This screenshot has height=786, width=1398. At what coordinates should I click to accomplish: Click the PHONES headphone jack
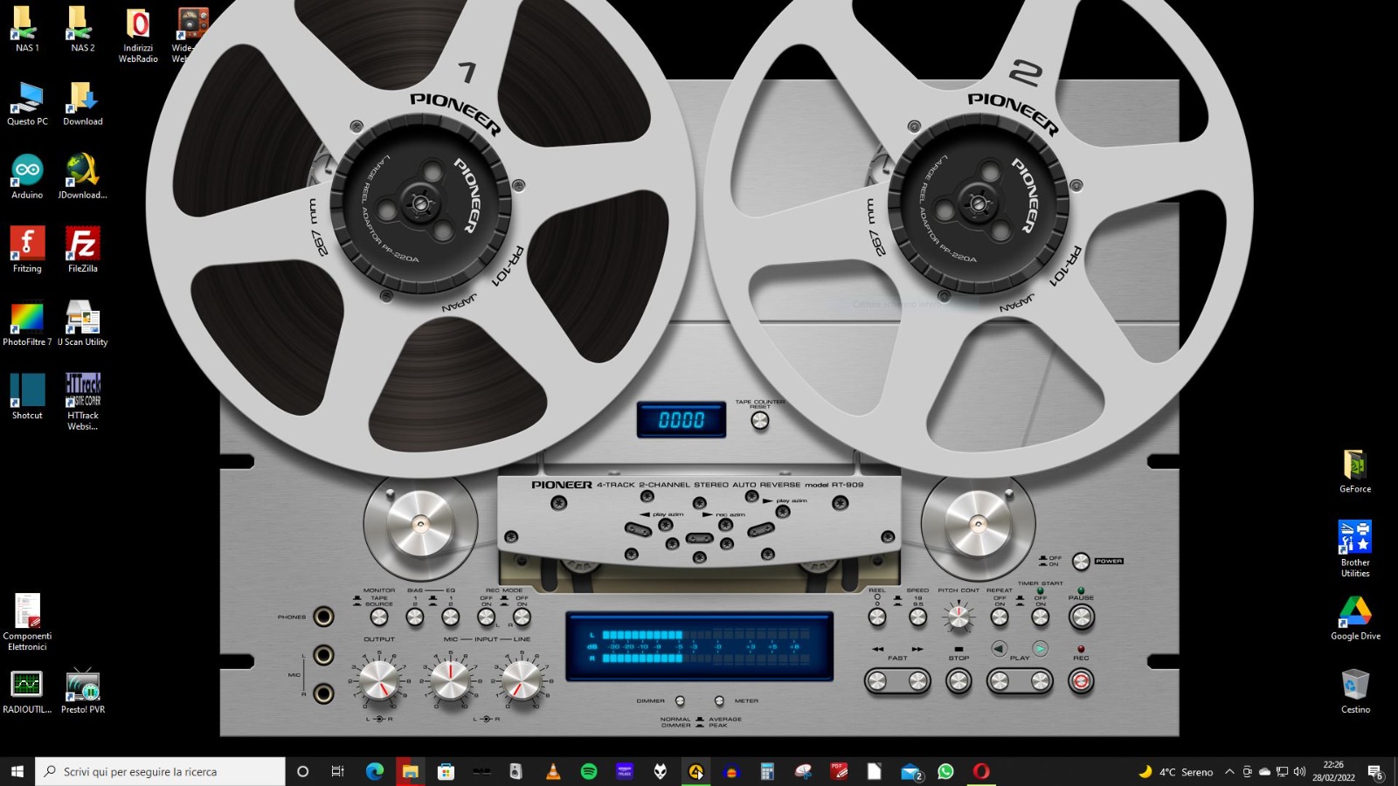tap(323, 617)
